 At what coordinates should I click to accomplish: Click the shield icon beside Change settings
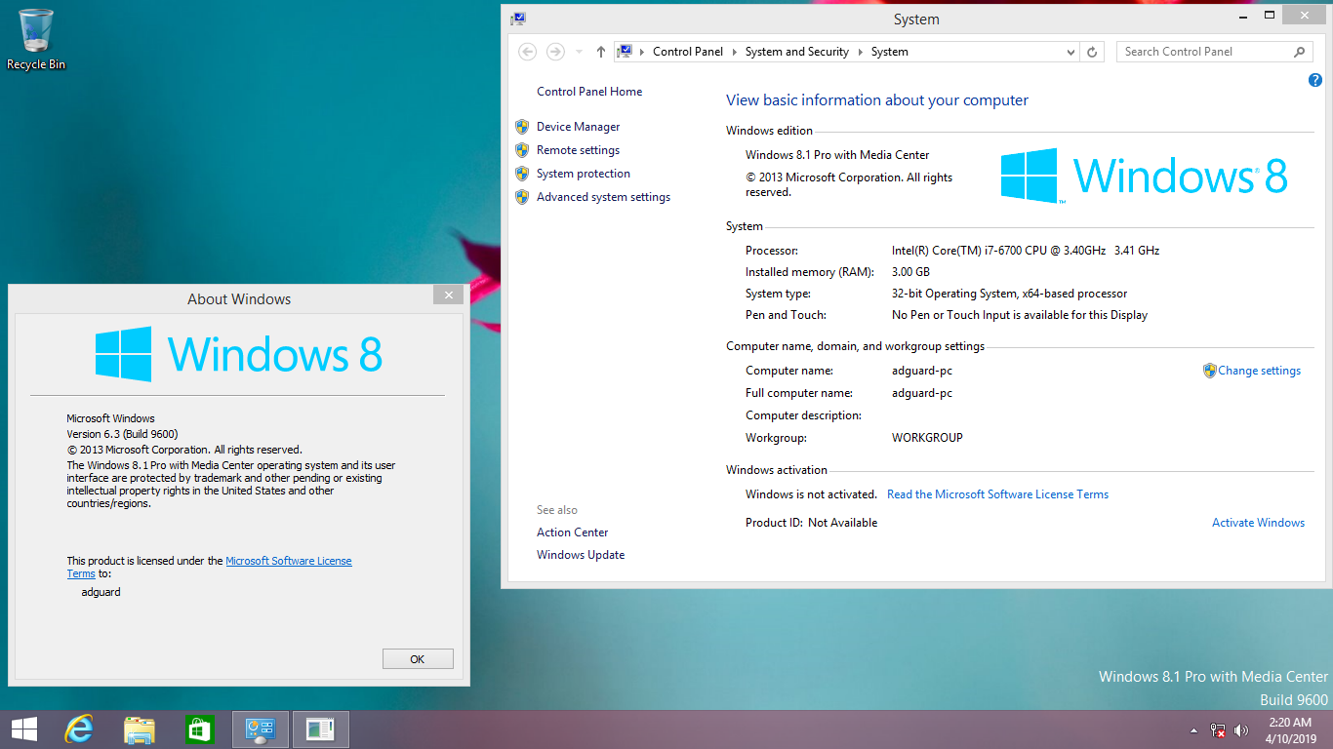click(x=1209, y=371)
